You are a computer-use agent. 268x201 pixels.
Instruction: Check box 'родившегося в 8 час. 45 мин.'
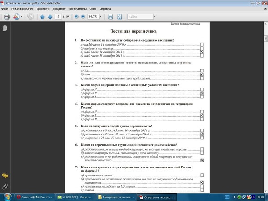pyautogui.click(x=202, y=130)
